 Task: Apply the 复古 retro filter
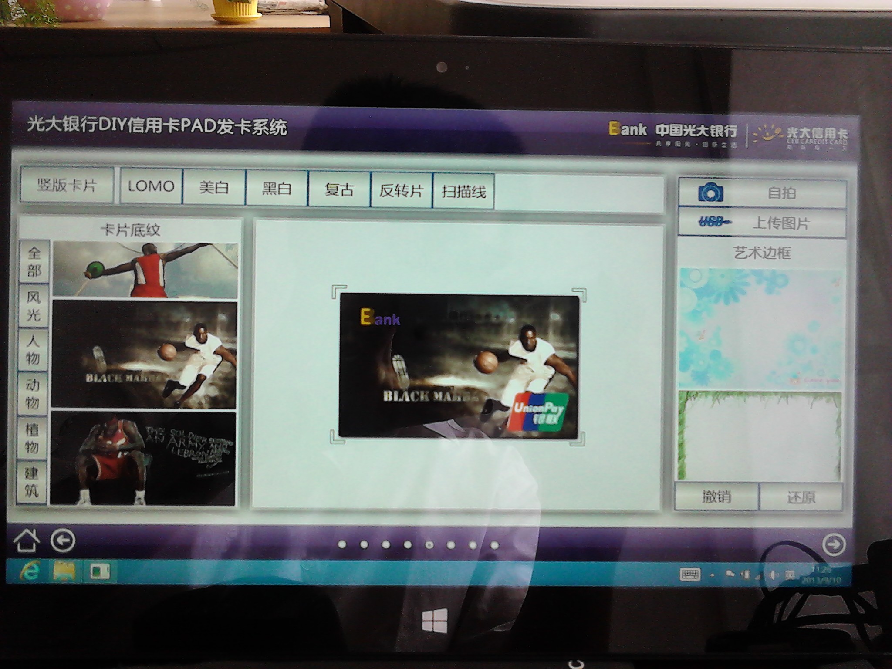[339, 189]
